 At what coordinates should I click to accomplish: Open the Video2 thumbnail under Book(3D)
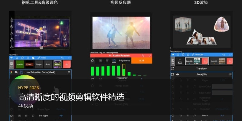click(x=197, y=61)
